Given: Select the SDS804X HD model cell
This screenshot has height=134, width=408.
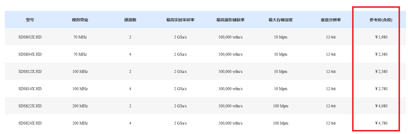Looking at the screenshot, I should (x=30, y=54).
